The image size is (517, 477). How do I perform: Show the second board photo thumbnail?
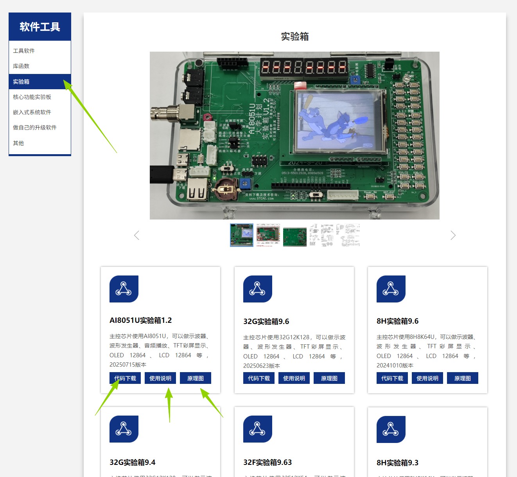(x=268, y=235)
